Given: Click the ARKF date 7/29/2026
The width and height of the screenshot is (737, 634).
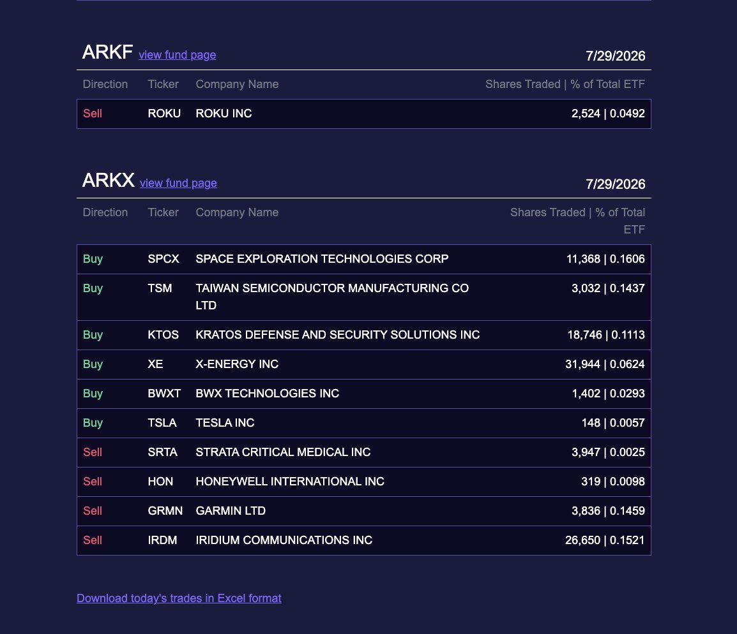Looking at the screenshot, I should (615, 56).
